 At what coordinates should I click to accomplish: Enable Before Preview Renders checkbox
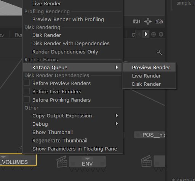[27, 83]
